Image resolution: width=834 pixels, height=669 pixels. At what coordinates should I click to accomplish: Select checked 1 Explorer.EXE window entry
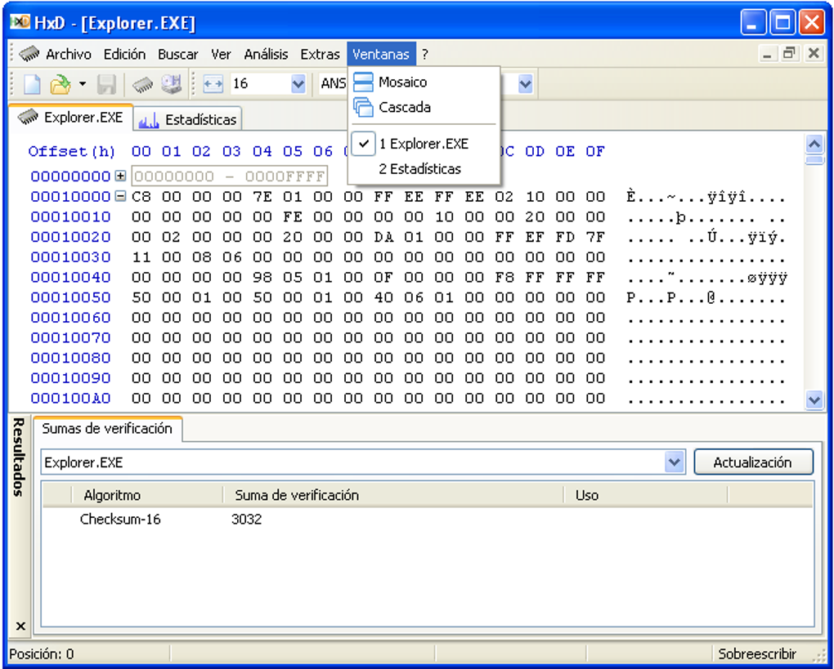423,144
